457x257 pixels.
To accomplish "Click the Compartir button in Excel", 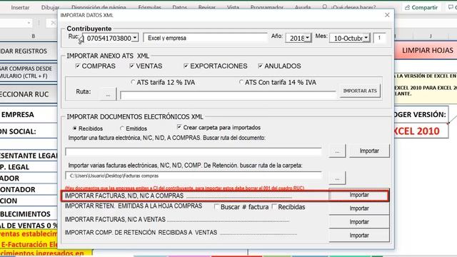I will coord(421,7).
